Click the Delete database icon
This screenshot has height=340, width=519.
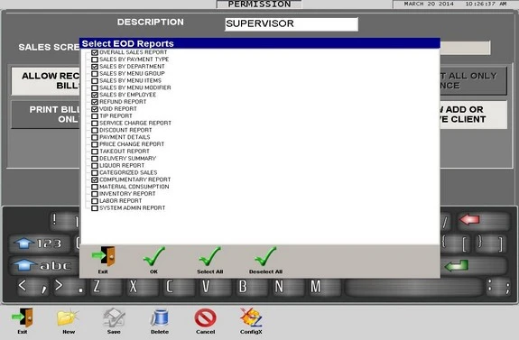(x=160, y=318)
